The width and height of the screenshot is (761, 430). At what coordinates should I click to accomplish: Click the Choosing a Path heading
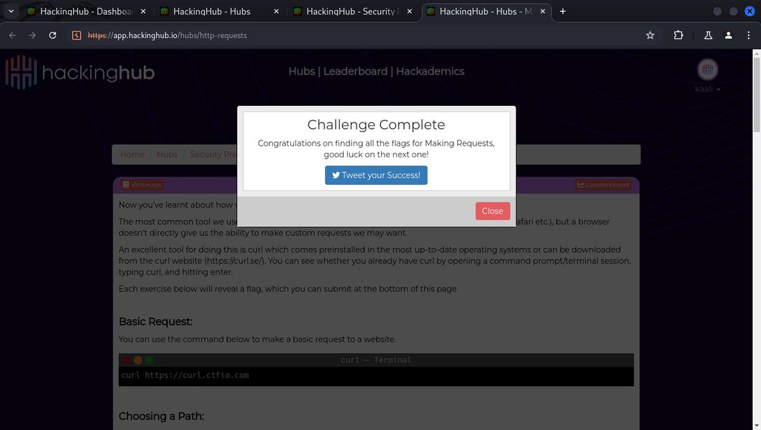(x=161, y=417)
